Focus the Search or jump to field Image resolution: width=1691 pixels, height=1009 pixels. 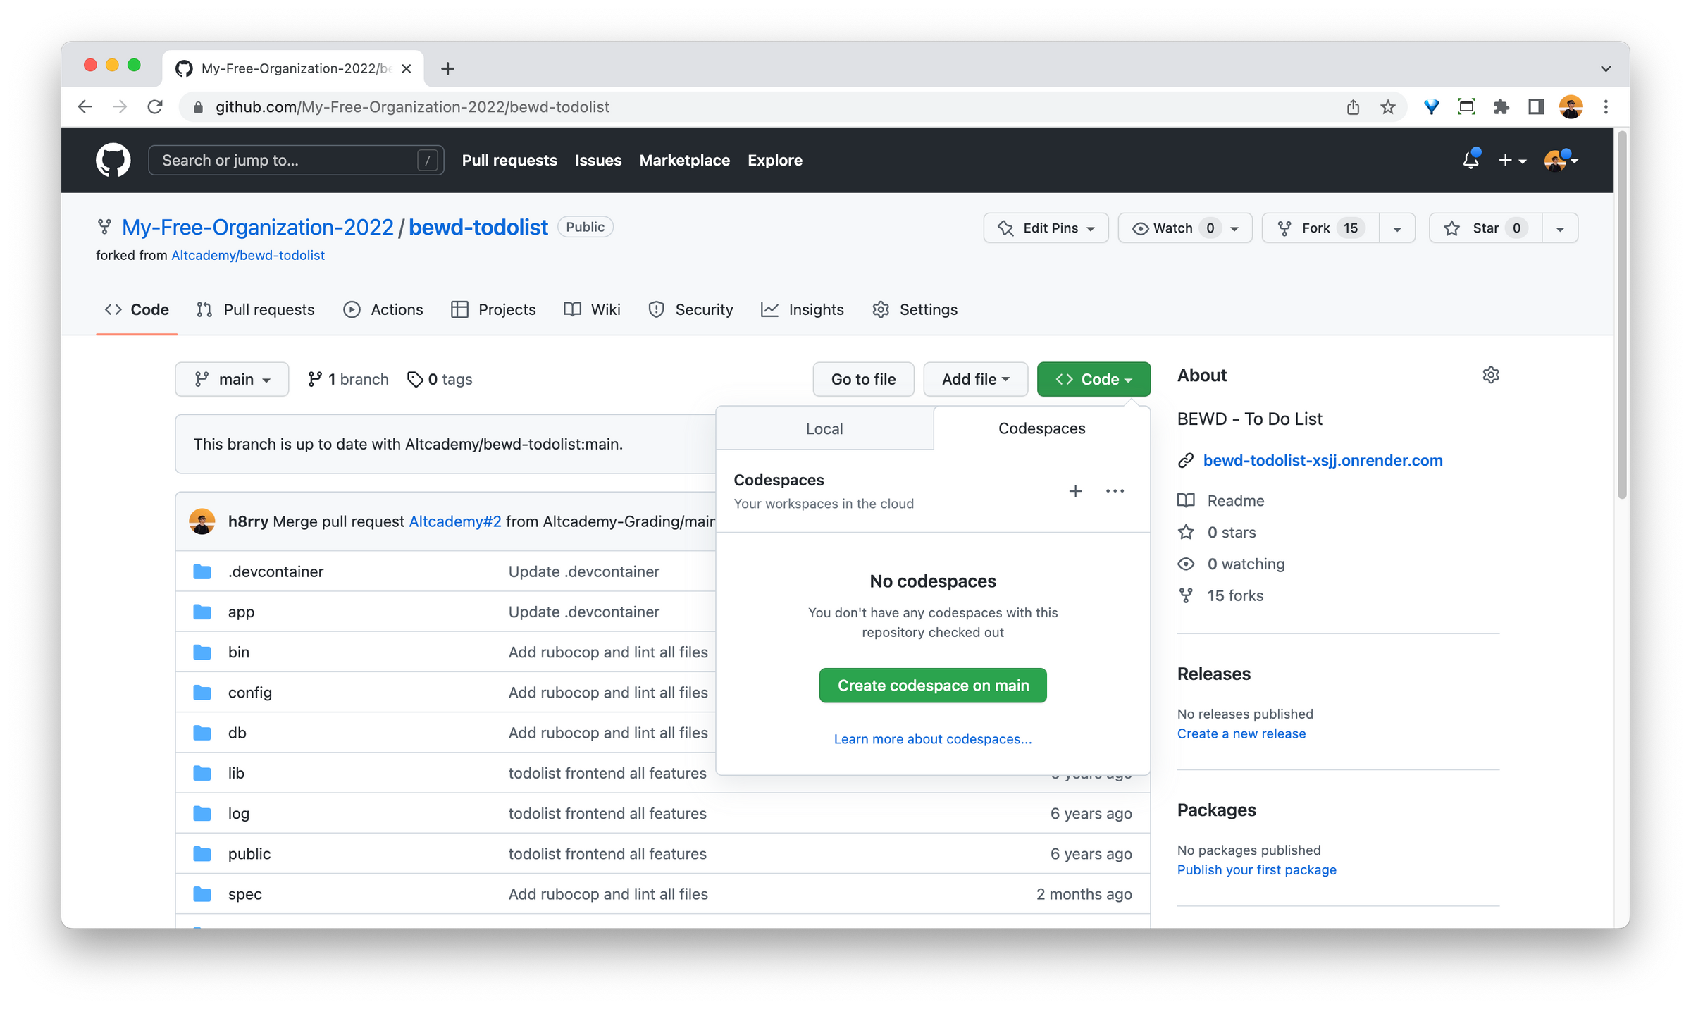(296, 160)
